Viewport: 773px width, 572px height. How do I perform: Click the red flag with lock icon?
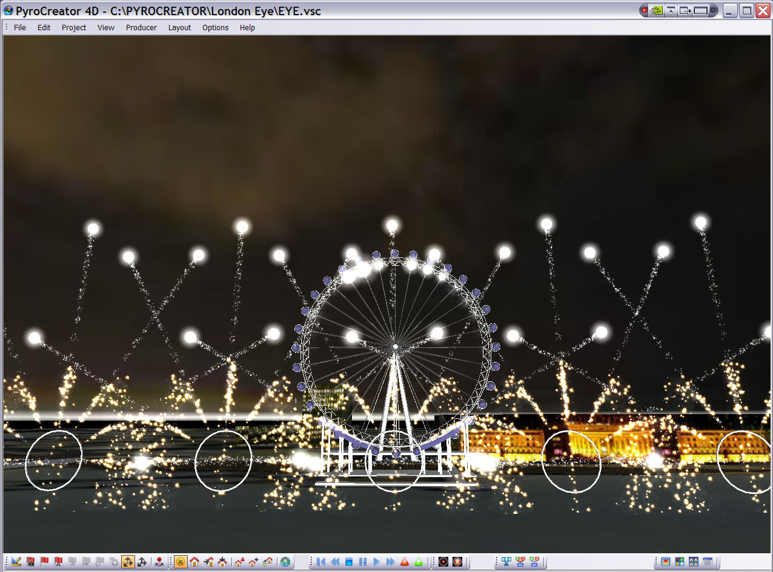coord(30,562)
